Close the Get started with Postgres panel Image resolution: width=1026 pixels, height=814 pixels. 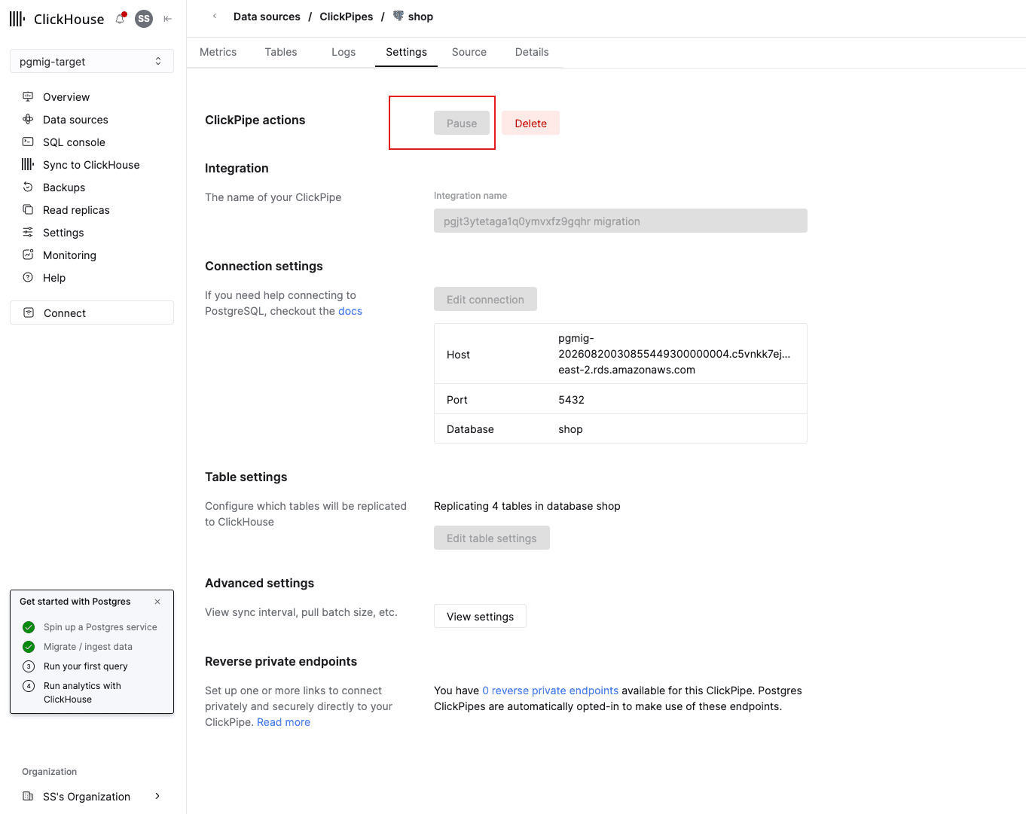[x=157, y=602]
